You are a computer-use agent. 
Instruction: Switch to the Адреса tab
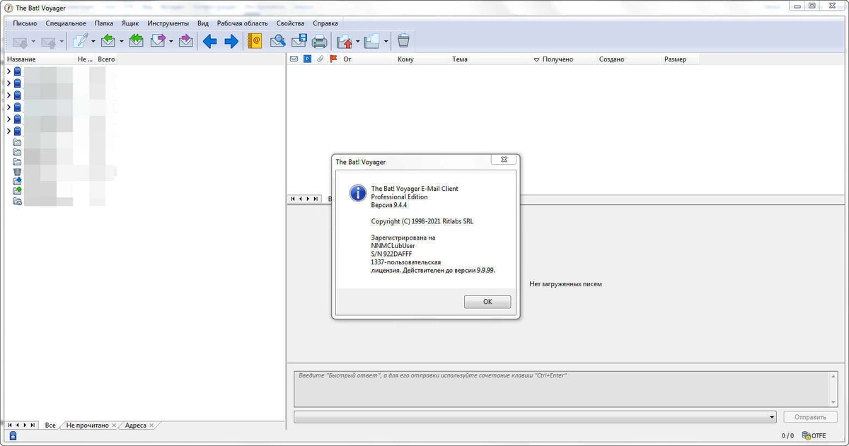tap(136, 426)
